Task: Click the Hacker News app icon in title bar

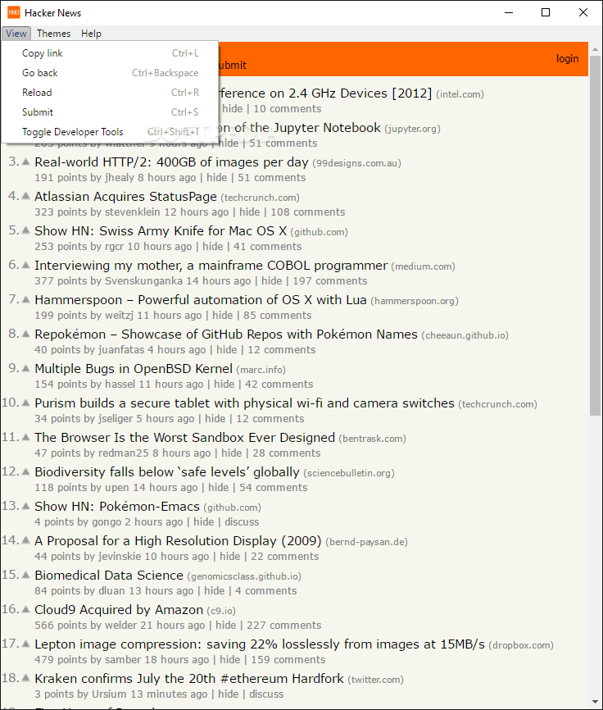Action: 14,12
